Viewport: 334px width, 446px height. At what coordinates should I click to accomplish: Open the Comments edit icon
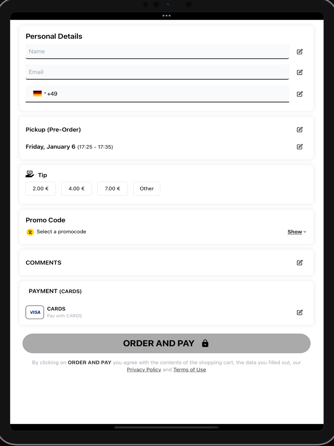click(300, 262)
